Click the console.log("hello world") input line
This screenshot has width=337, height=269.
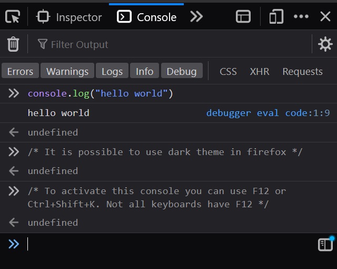click(x=101, y=93)
